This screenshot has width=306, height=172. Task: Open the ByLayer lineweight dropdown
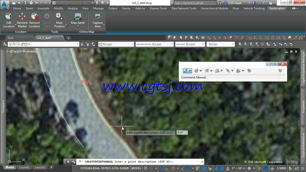[x=190, y=44]
